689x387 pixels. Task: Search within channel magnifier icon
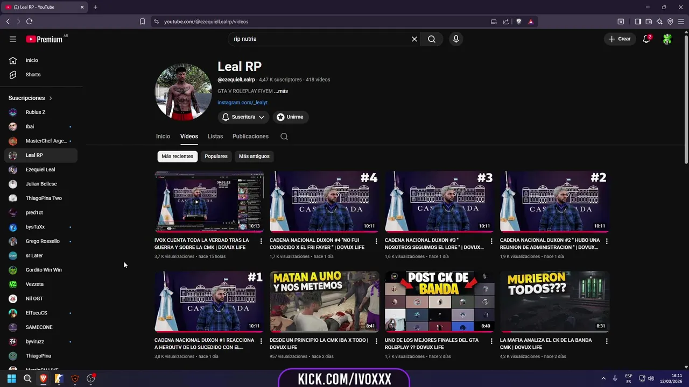[284, 137]
